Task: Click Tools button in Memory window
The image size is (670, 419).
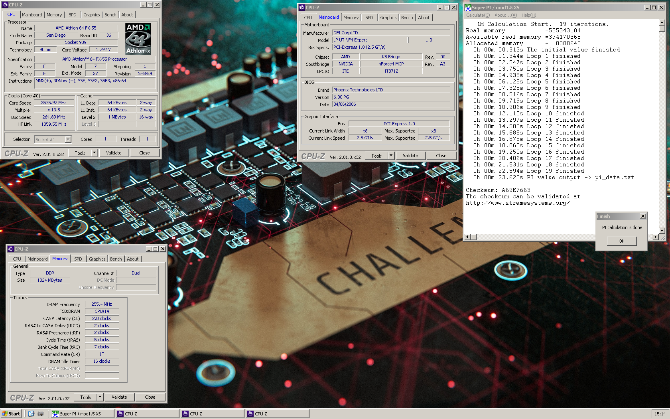Action: tap(85, 397)
